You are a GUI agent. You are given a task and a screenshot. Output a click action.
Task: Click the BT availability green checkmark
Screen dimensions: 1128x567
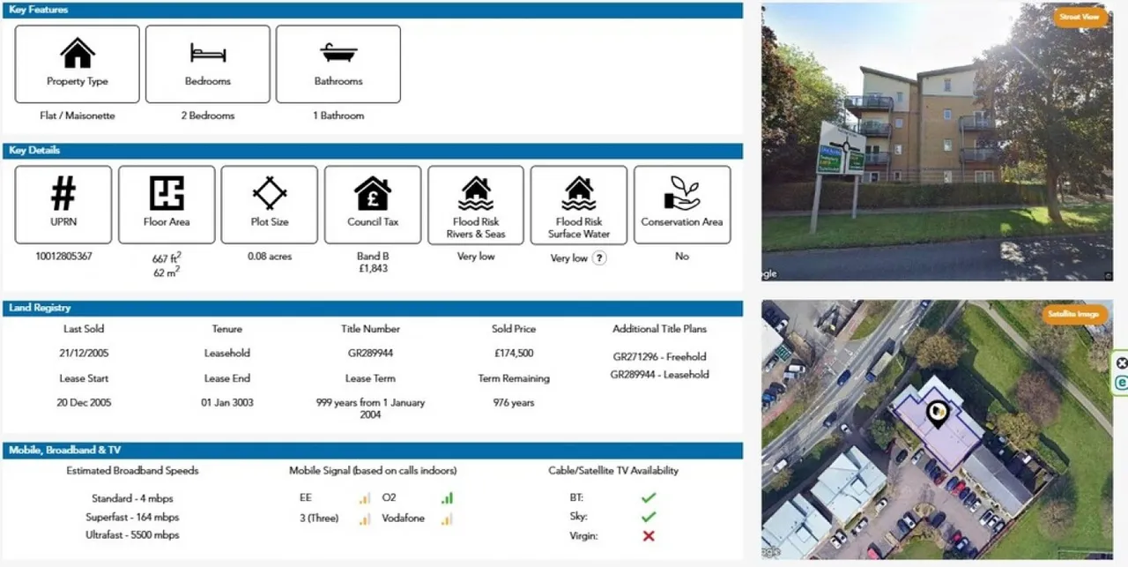pyautogui.click(x=649, y=498)
